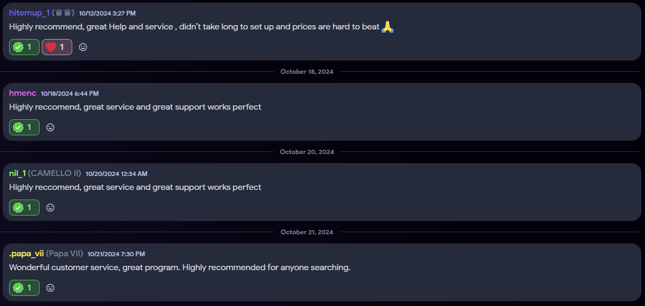
Task: Toggle the checkmark reaction on hitemup_1's message
Action: (24, 47)
